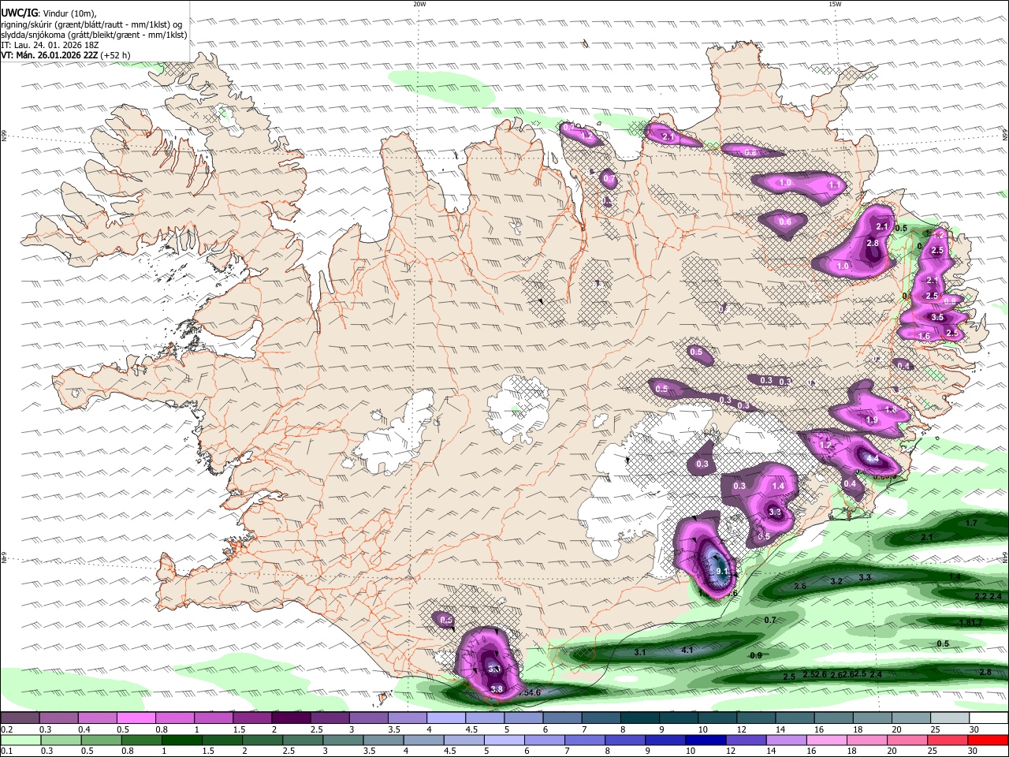Screen dimensions: 1009x757
Task: Select the bright pink 0.5 swatch on the snow scale
Action: (136, 718)
